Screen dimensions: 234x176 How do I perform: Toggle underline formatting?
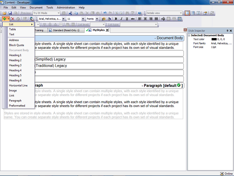(x=127, y=19)
